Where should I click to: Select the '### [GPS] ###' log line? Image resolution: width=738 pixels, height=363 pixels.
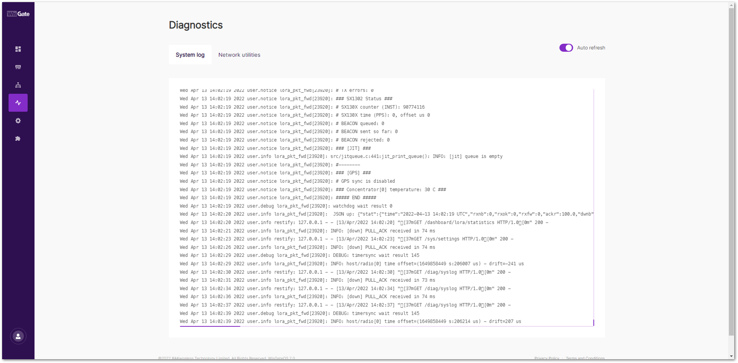(276, 173)
